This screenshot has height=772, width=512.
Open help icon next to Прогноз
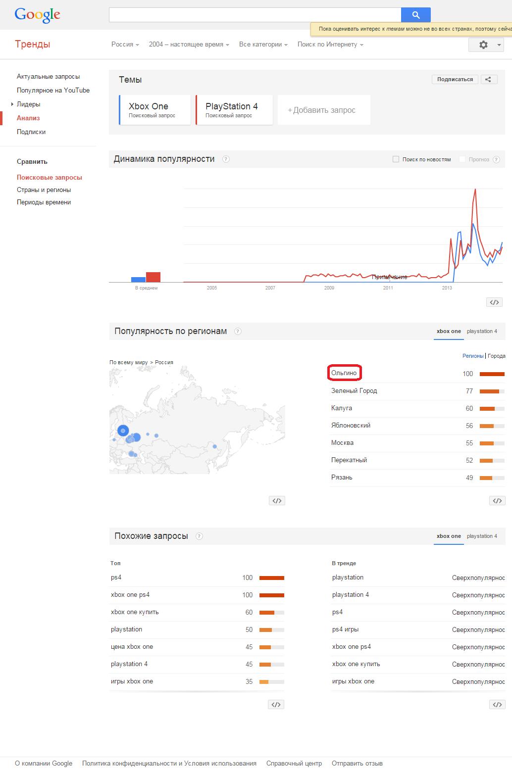coord(496,159)
